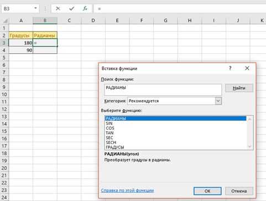This screenshot has height=201, width=266.
Task: Click the insert function fx icon
Action: point(85,8)
